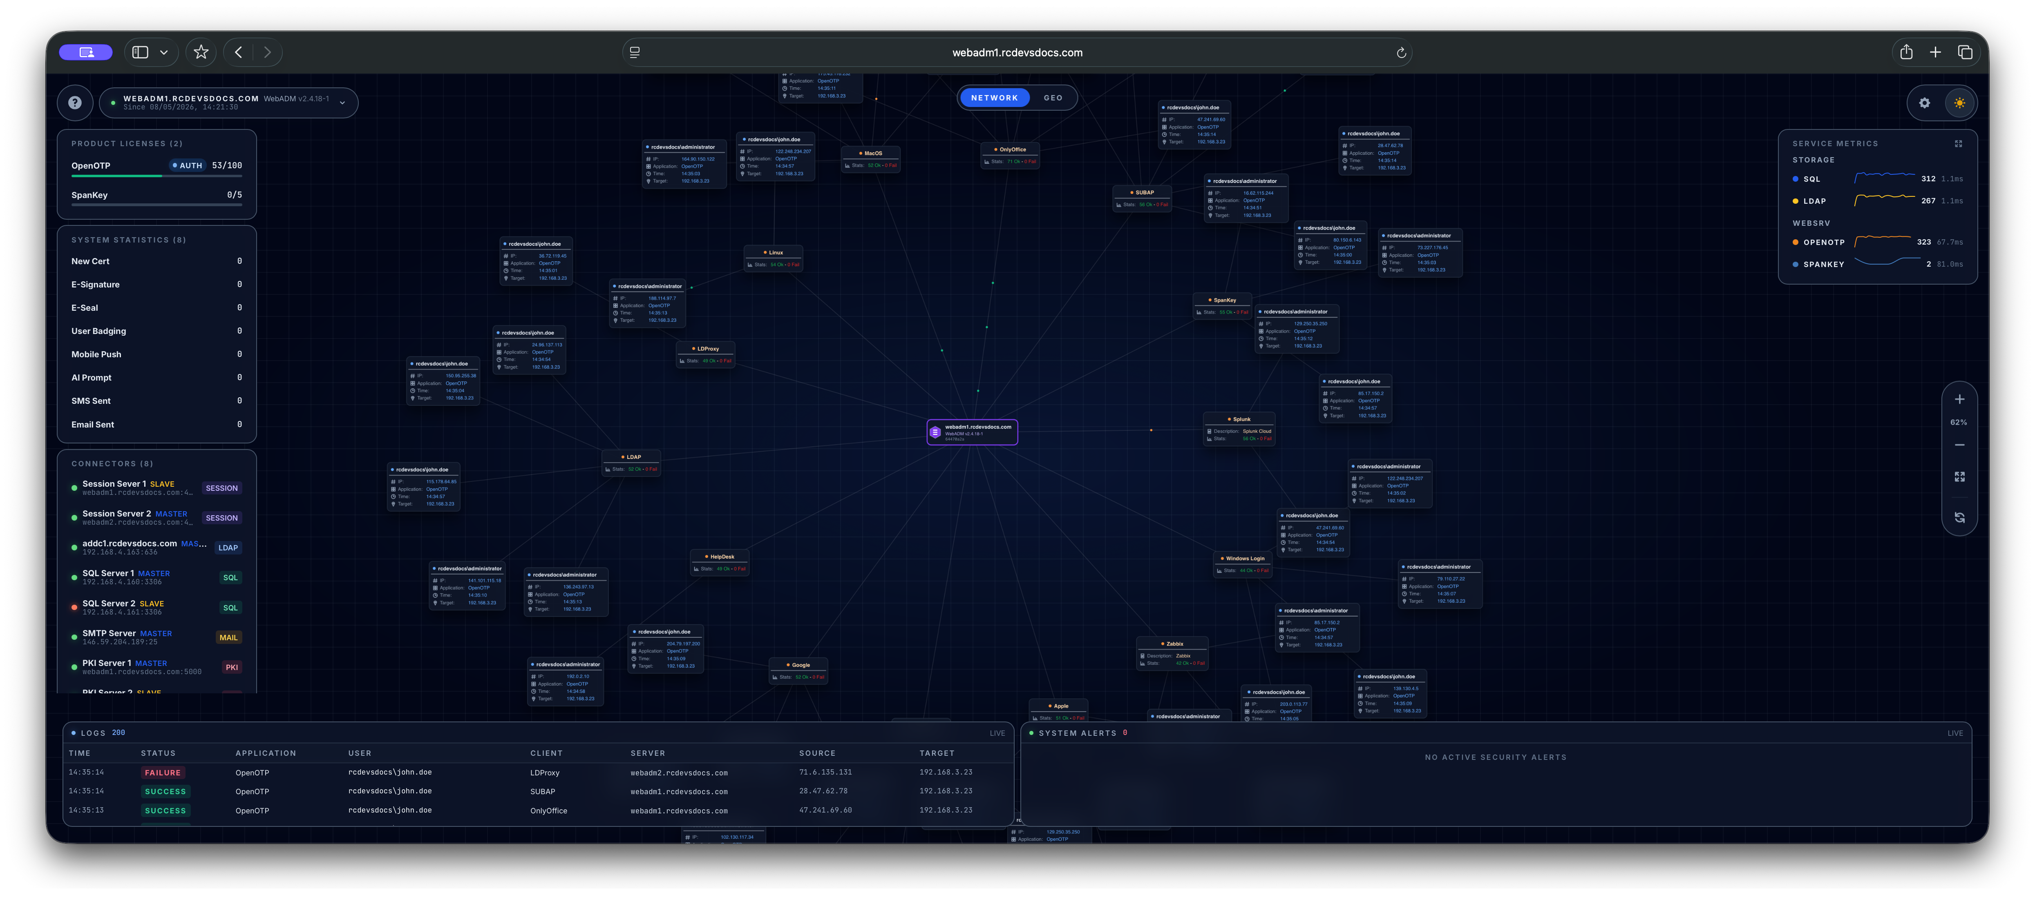Click the browser address bar

1017,53
